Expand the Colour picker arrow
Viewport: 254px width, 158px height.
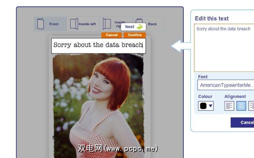coord(210,106)
